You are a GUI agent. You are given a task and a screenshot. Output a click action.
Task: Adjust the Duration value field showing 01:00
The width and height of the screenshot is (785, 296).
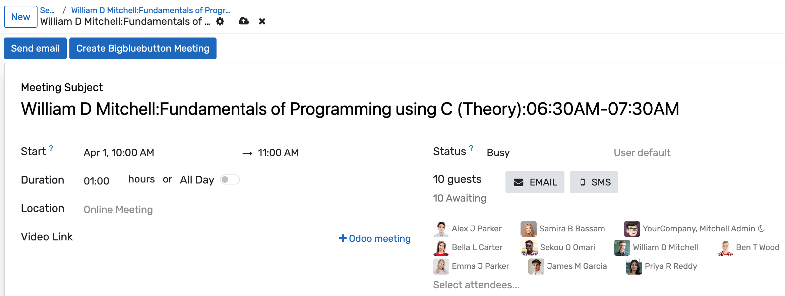[x=97, y=181]
